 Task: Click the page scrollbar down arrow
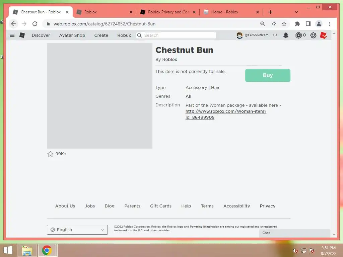point(334,235)
